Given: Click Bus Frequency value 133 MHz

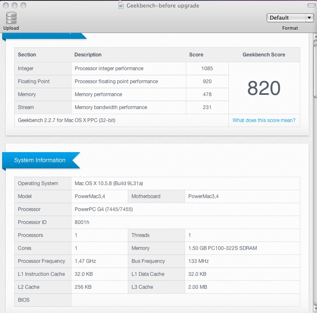Looking at the screenshot, I should (x=198, y=261).
